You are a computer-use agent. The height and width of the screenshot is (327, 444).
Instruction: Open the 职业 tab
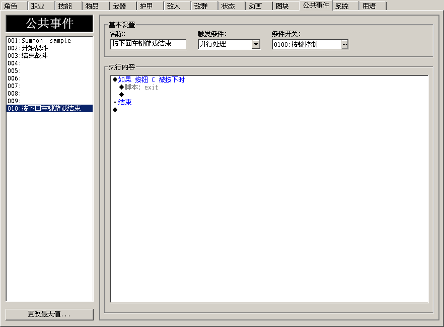(41, 6)
